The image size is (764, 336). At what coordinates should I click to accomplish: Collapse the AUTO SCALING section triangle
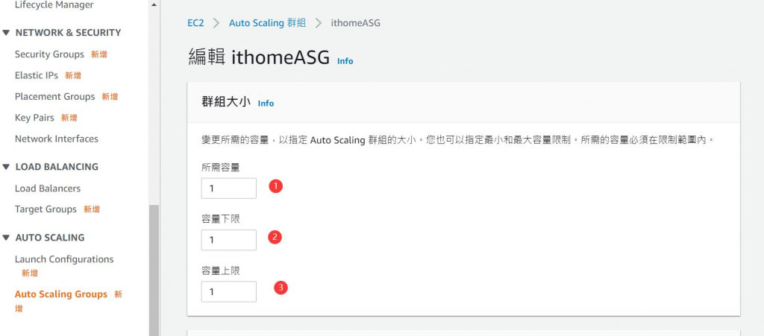[x=6, y=238]
